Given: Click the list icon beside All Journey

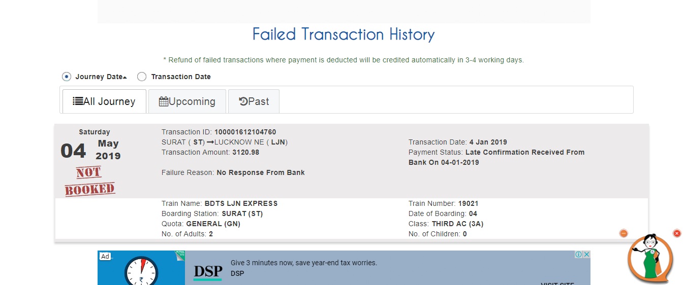Looking at the screenshot, I should pyautogui.click(x=78, y=101).
